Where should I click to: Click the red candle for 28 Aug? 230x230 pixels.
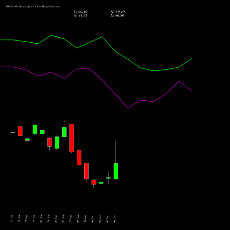coord(79,158)
